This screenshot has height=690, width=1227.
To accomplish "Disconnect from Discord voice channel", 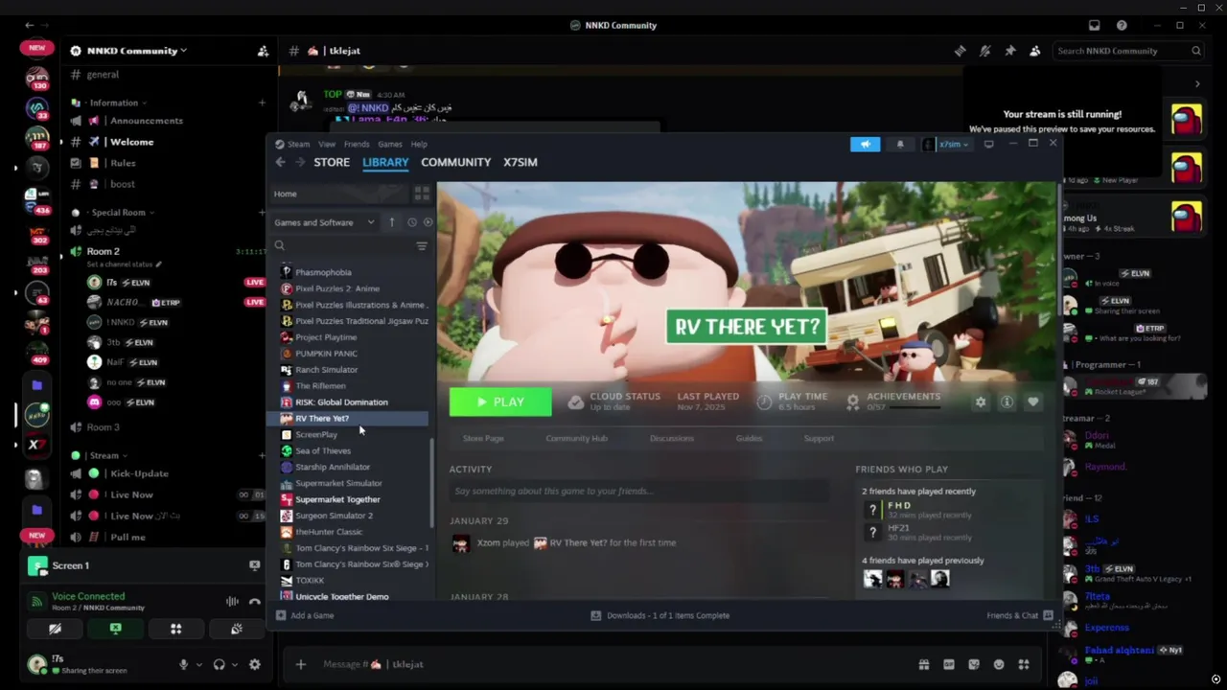I will [254, 602].
